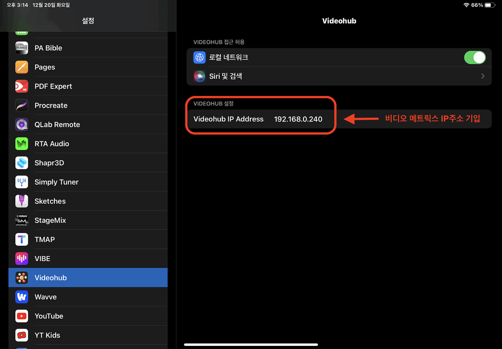
Task: Open PA Bible settings row
Action: [x=88, y=48]
